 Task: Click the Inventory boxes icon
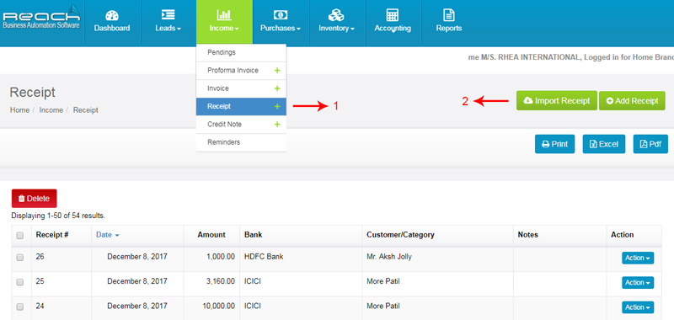tap(336, 15)
